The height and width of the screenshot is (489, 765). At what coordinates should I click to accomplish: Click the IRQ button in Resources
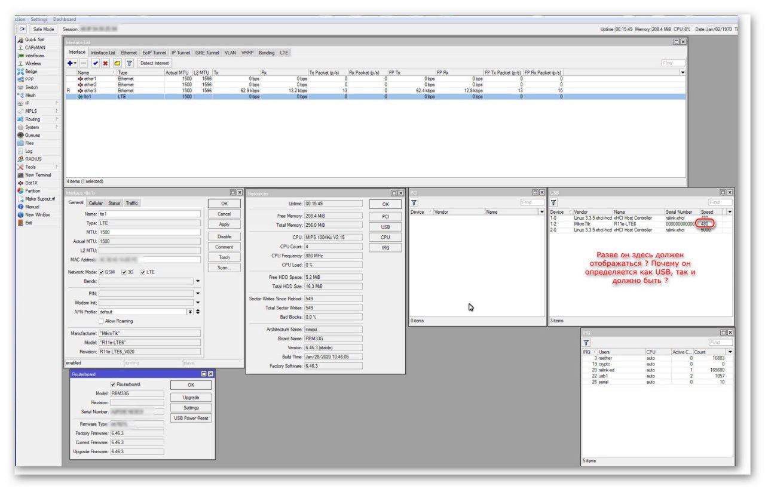385,248
